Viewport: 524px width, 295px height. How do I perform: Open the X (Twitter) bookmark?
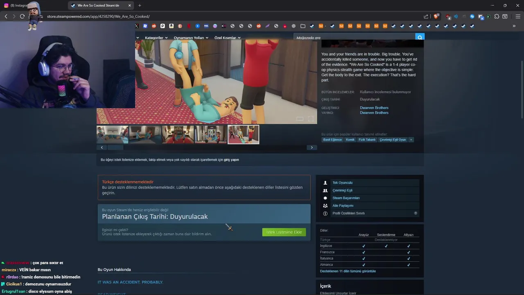coord(137,26)
